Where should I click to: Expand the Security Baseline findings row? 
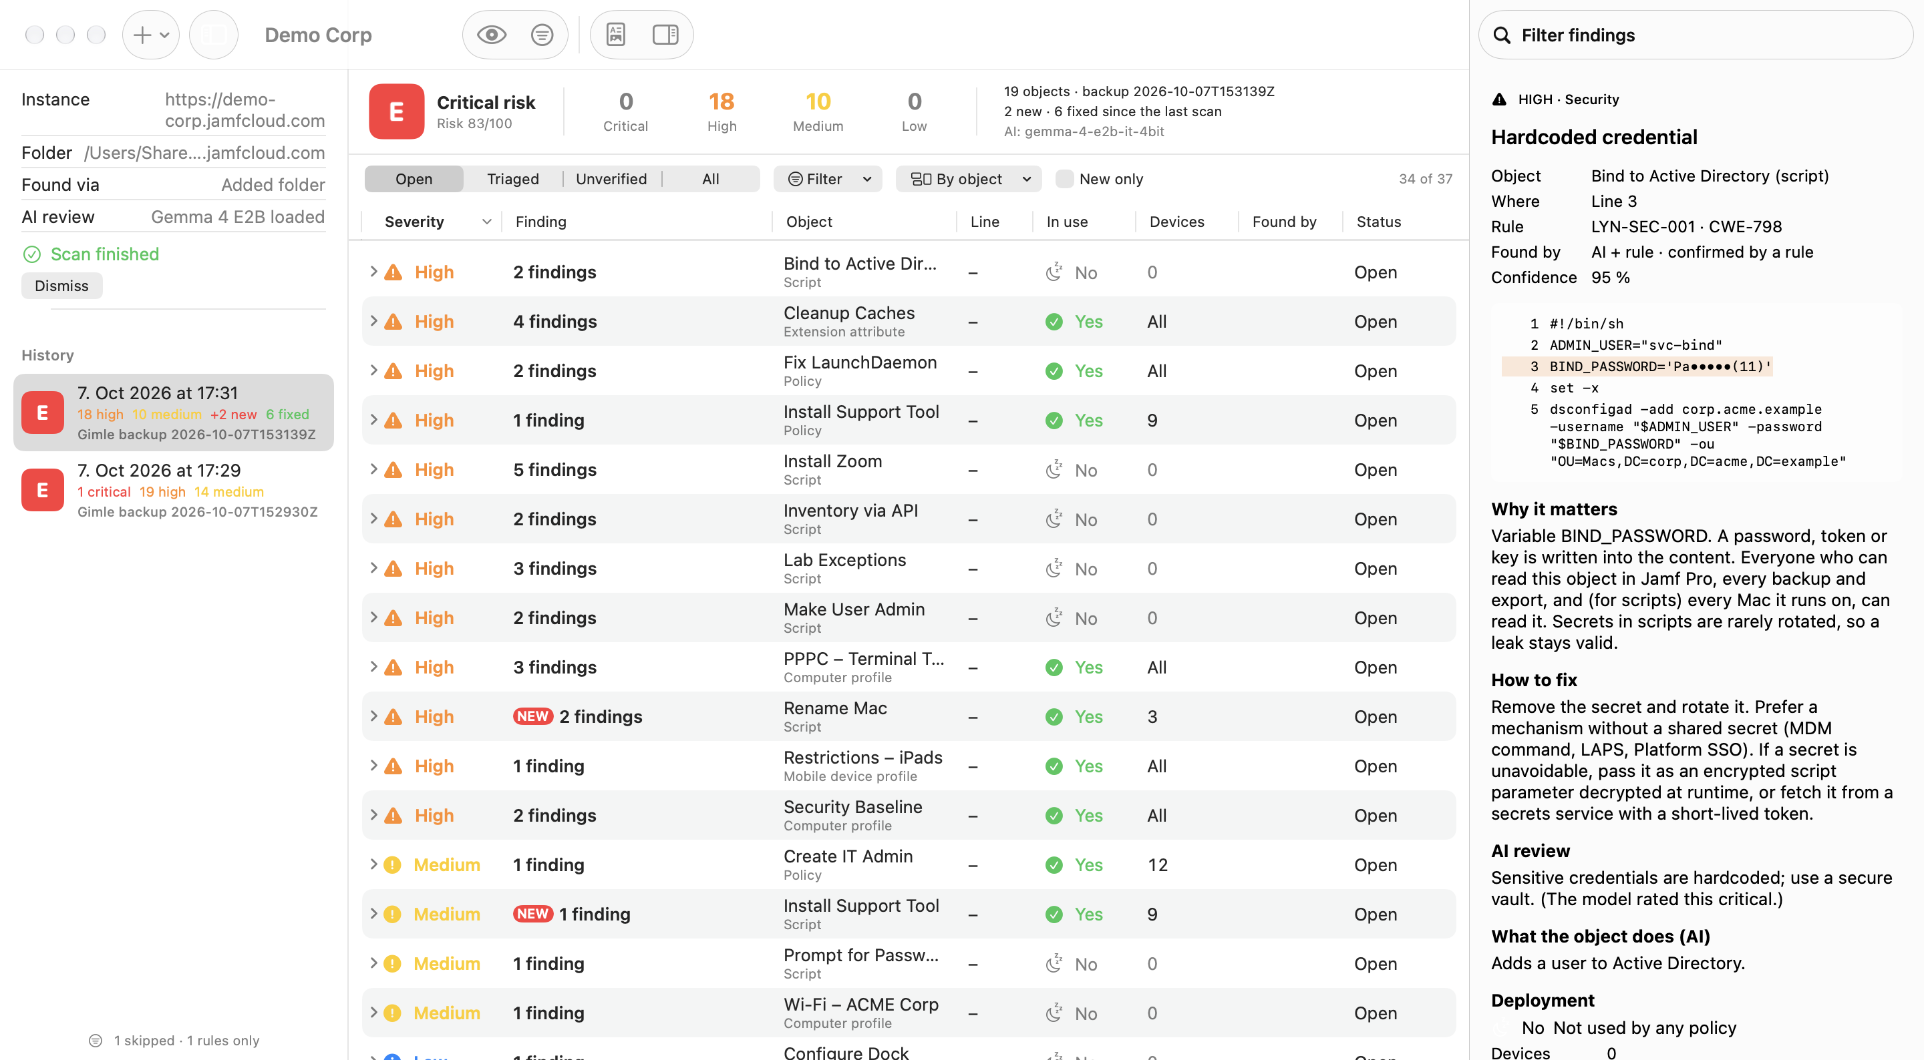[x=373, y=815]
